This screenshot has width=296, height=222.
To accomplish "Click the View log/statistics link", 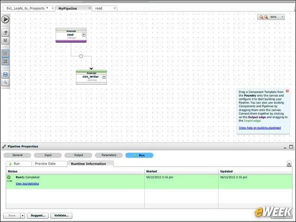I will [x=27, y=184].
